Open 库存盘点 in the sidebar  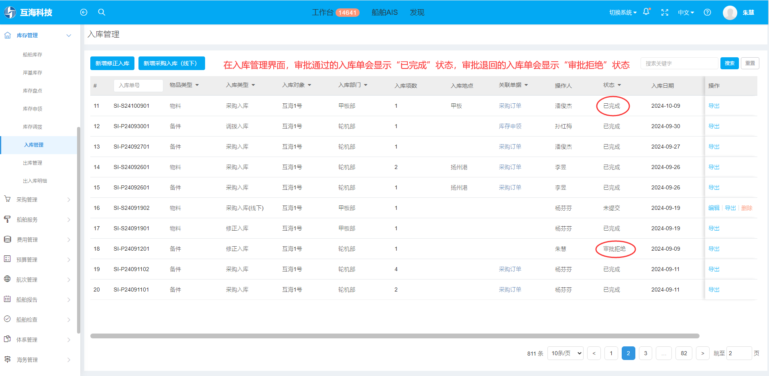coord(33,91)
